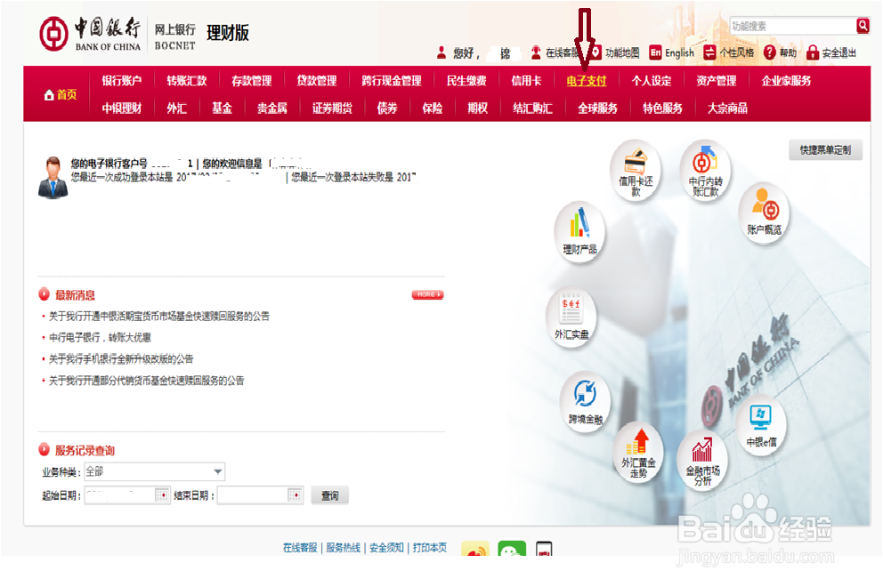Open news 关于我行手机银行全新升级改版的公告
The height and width of the screenshot is (587, 883).
coord(121,358)
